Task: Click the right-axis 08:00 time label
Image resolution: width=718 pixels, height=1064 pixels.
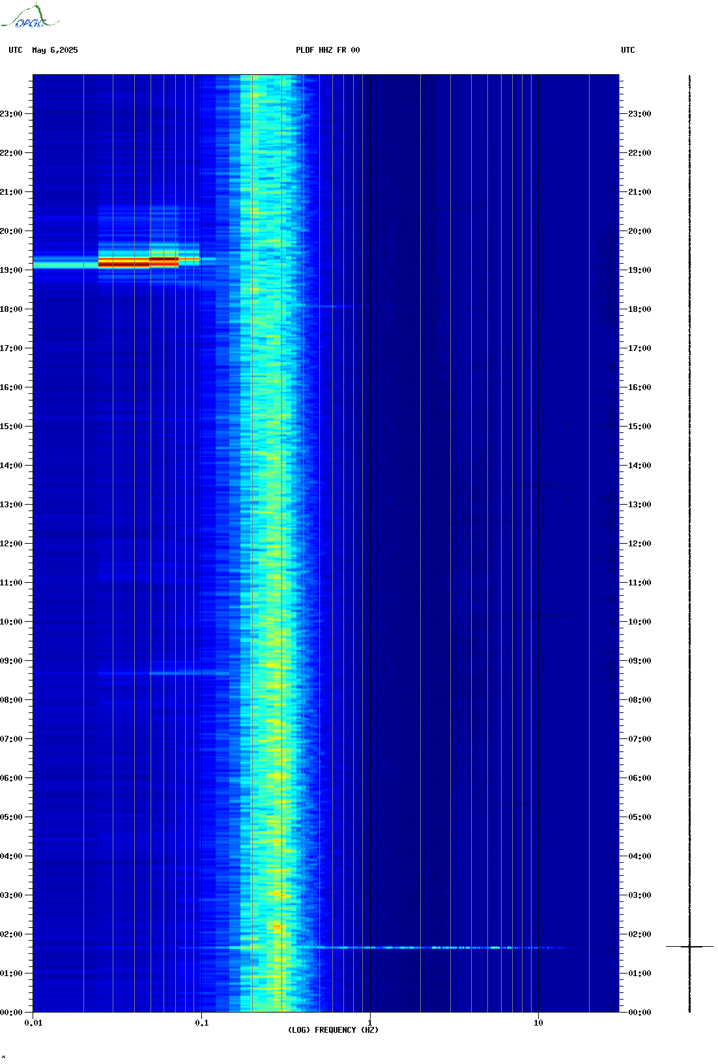Action: pyautogui.click(x=640, y=700)
